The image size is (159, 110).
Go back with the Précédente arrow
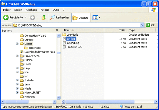point(6,17)
